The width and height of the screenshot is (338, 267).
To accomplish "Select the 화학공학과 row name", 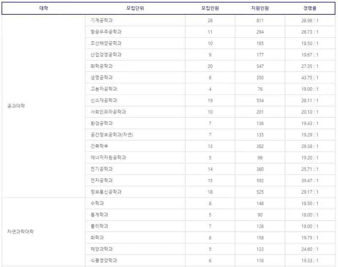I will [102, 66].
